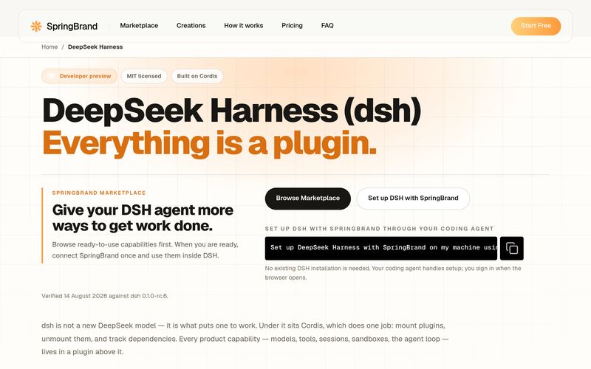591x369 pixels.
Task: Go to Home breadcrumb link
Action: (x=49, y=47)
